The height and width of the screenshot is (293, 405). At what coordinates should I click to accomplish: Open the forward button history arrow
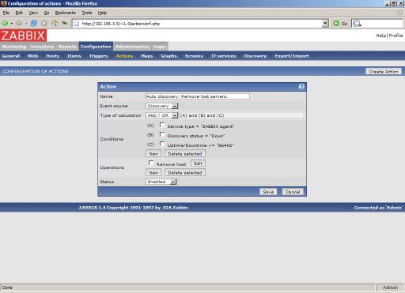(x=26, y=24)
